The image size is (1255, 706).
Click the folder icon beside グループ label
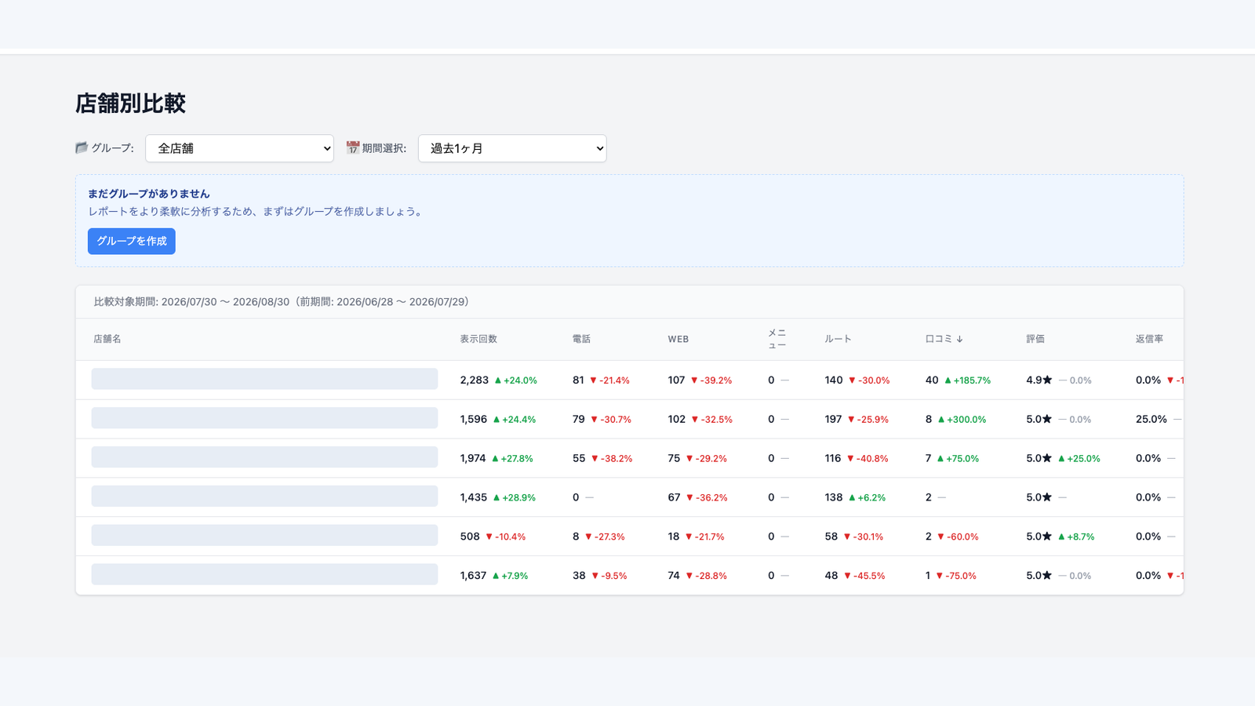[82, 147]
